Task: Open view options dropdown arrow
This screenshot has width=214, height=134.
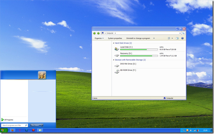Action: coord(172,38)
